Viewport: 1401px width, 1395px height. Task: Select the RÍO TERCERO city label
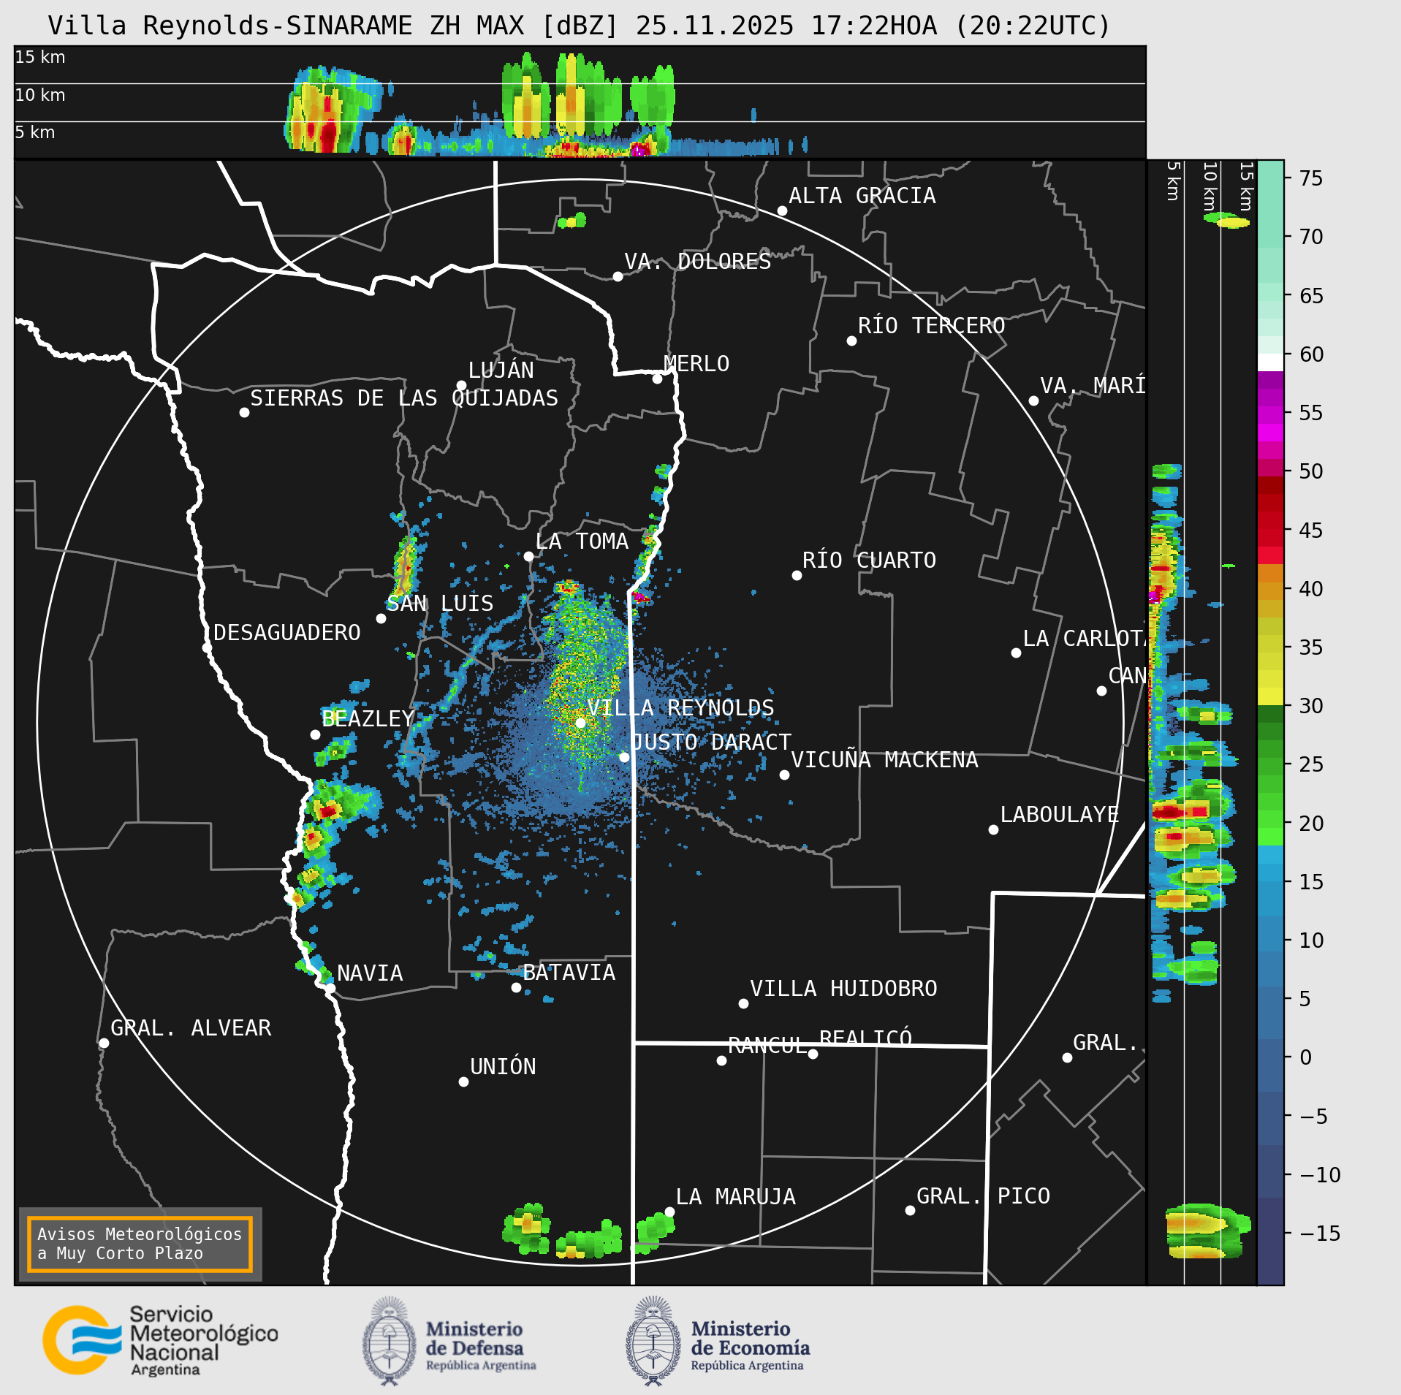point(931,326)
